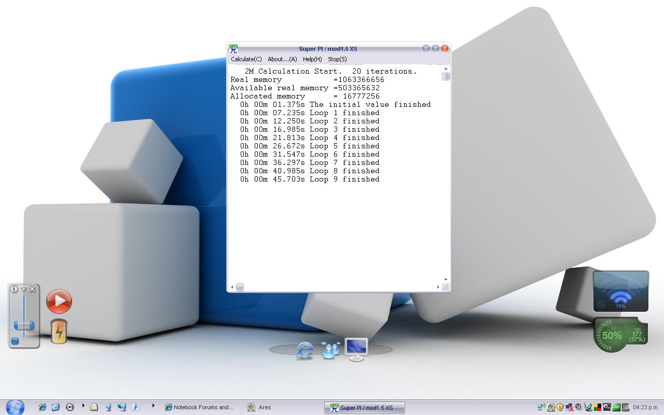Click the Ares tray icon
Image resolution: width=664 pixels, height=415 pixels.
[551, 407]
